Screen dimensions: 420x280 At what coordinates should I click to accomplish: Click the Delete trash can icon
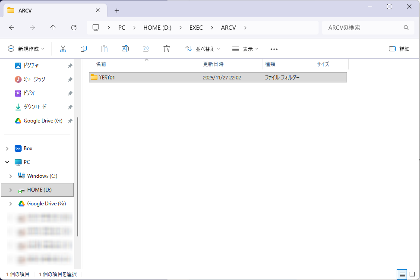(167, 49)
